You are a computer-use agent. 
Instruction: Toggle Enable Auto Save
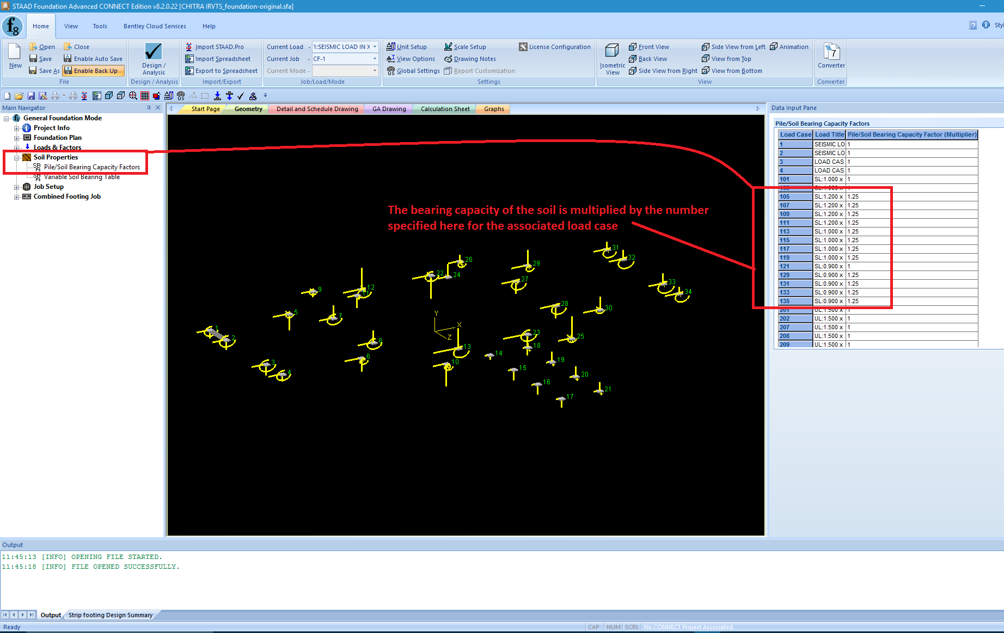tap(93, 59)
